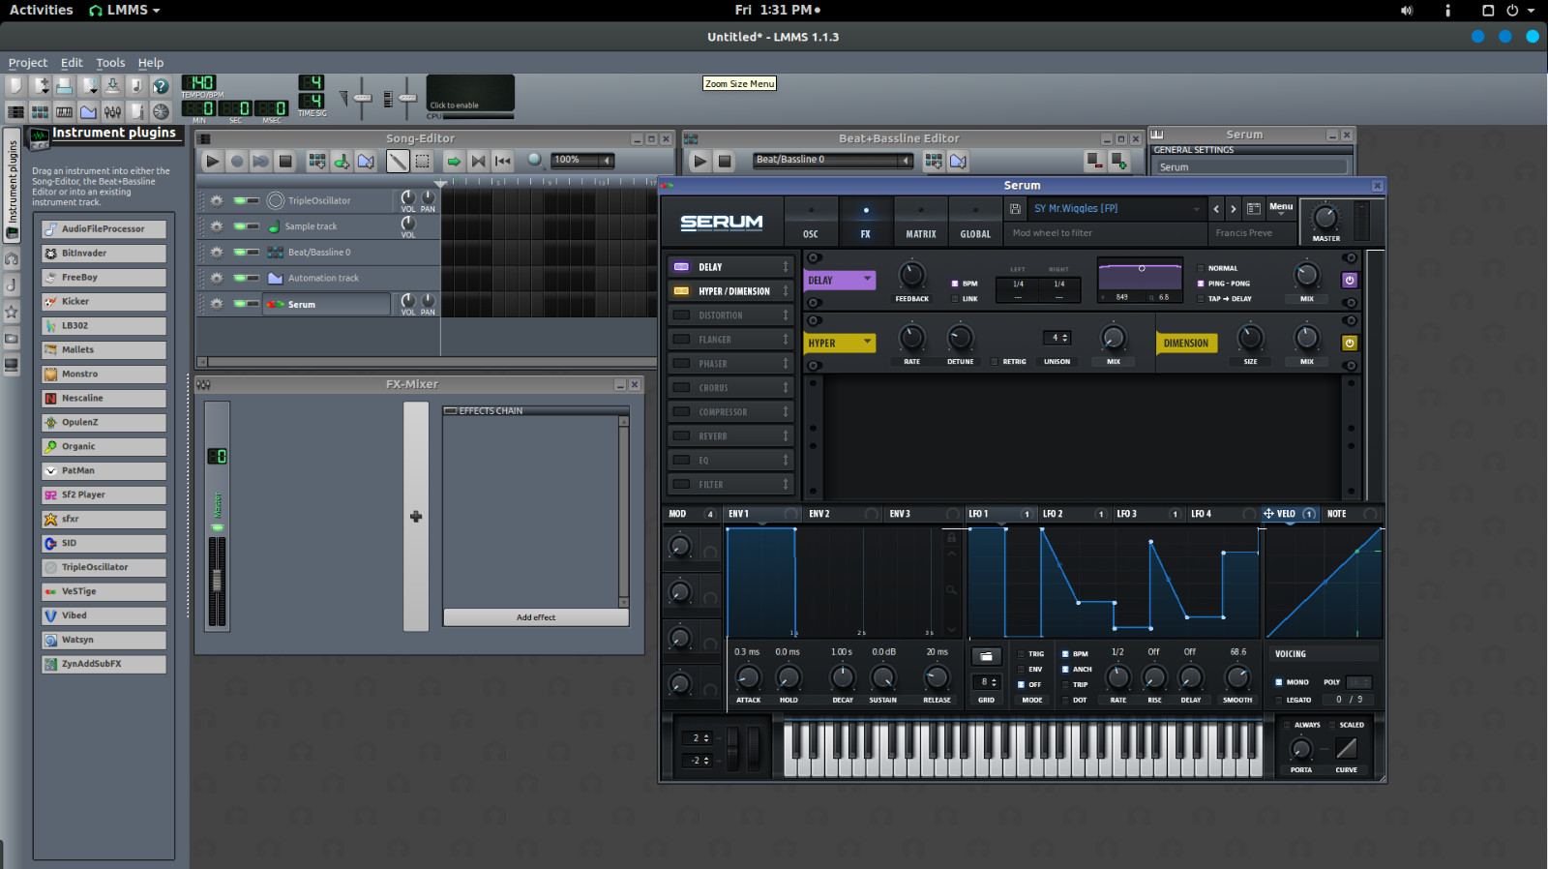
Task: Show the Automation Editor toolbar icon
Action: tap(88, 112)
